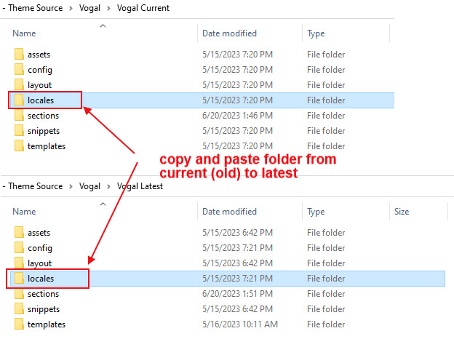Expand chevron after Vogal in Latest path

coord(108,186)
